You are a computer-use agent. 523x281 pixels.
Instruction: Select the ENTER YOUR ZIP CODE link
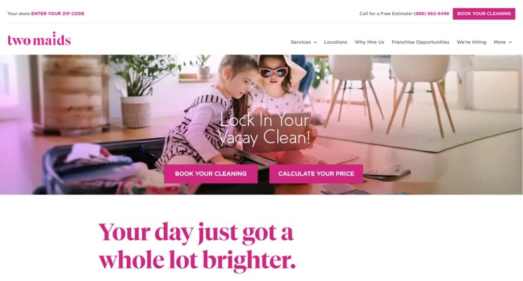[x=58, y=14]
